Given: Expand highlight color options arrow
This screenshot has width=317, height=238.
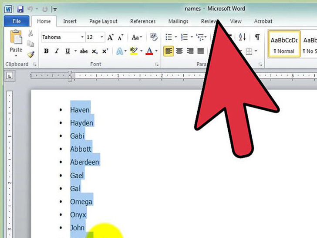Looking at the screenshot, I should click(x=142, y=51).
